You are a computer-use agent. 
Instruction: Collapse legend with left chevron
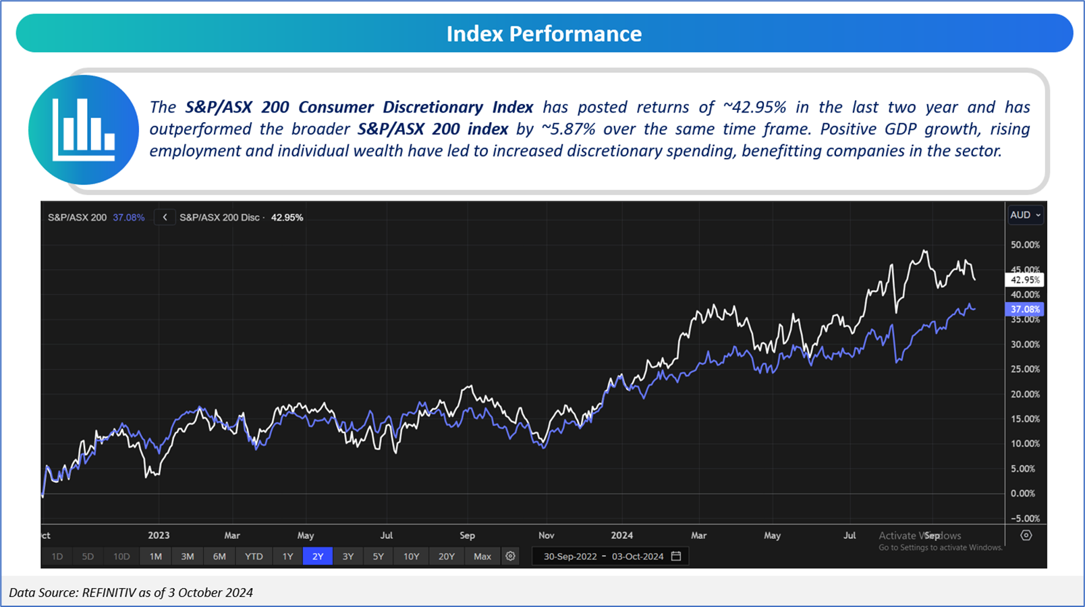click(x=165, y=217)
